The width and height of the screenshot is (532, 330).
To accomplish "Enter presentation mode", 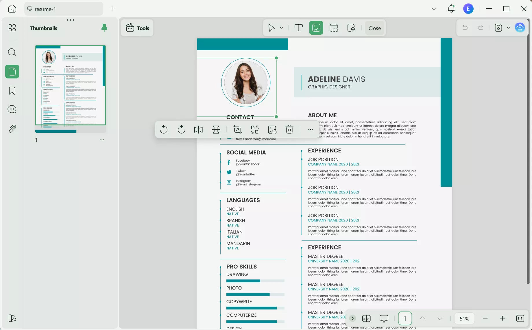I will pos(384,318).
